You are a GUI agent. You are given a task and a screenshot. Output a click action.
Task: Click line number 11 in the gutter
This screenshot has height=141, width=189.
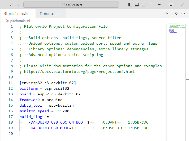(x=11, y=83)
